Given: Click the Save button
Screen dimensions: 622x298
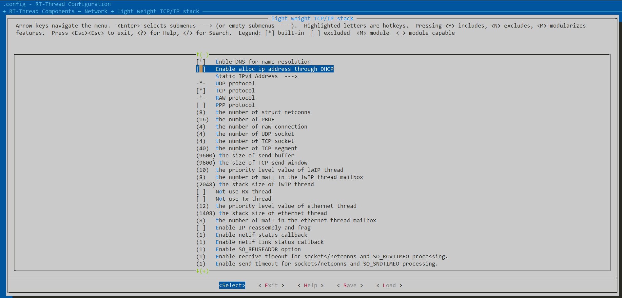Looking at the screenshot, I should pos(350,285).
